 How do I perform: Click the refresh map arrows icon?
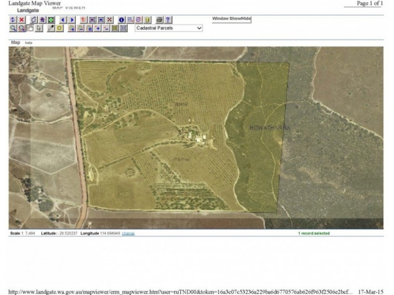pos(13,20)
